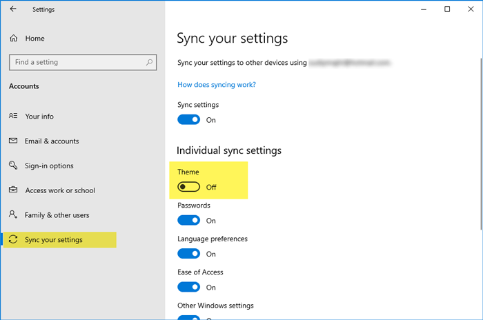Image resolution: width=483 pixels, height=320 pixels.
Task: Open 'How does syncing work?' link
Action: click(x=217, y=85)
